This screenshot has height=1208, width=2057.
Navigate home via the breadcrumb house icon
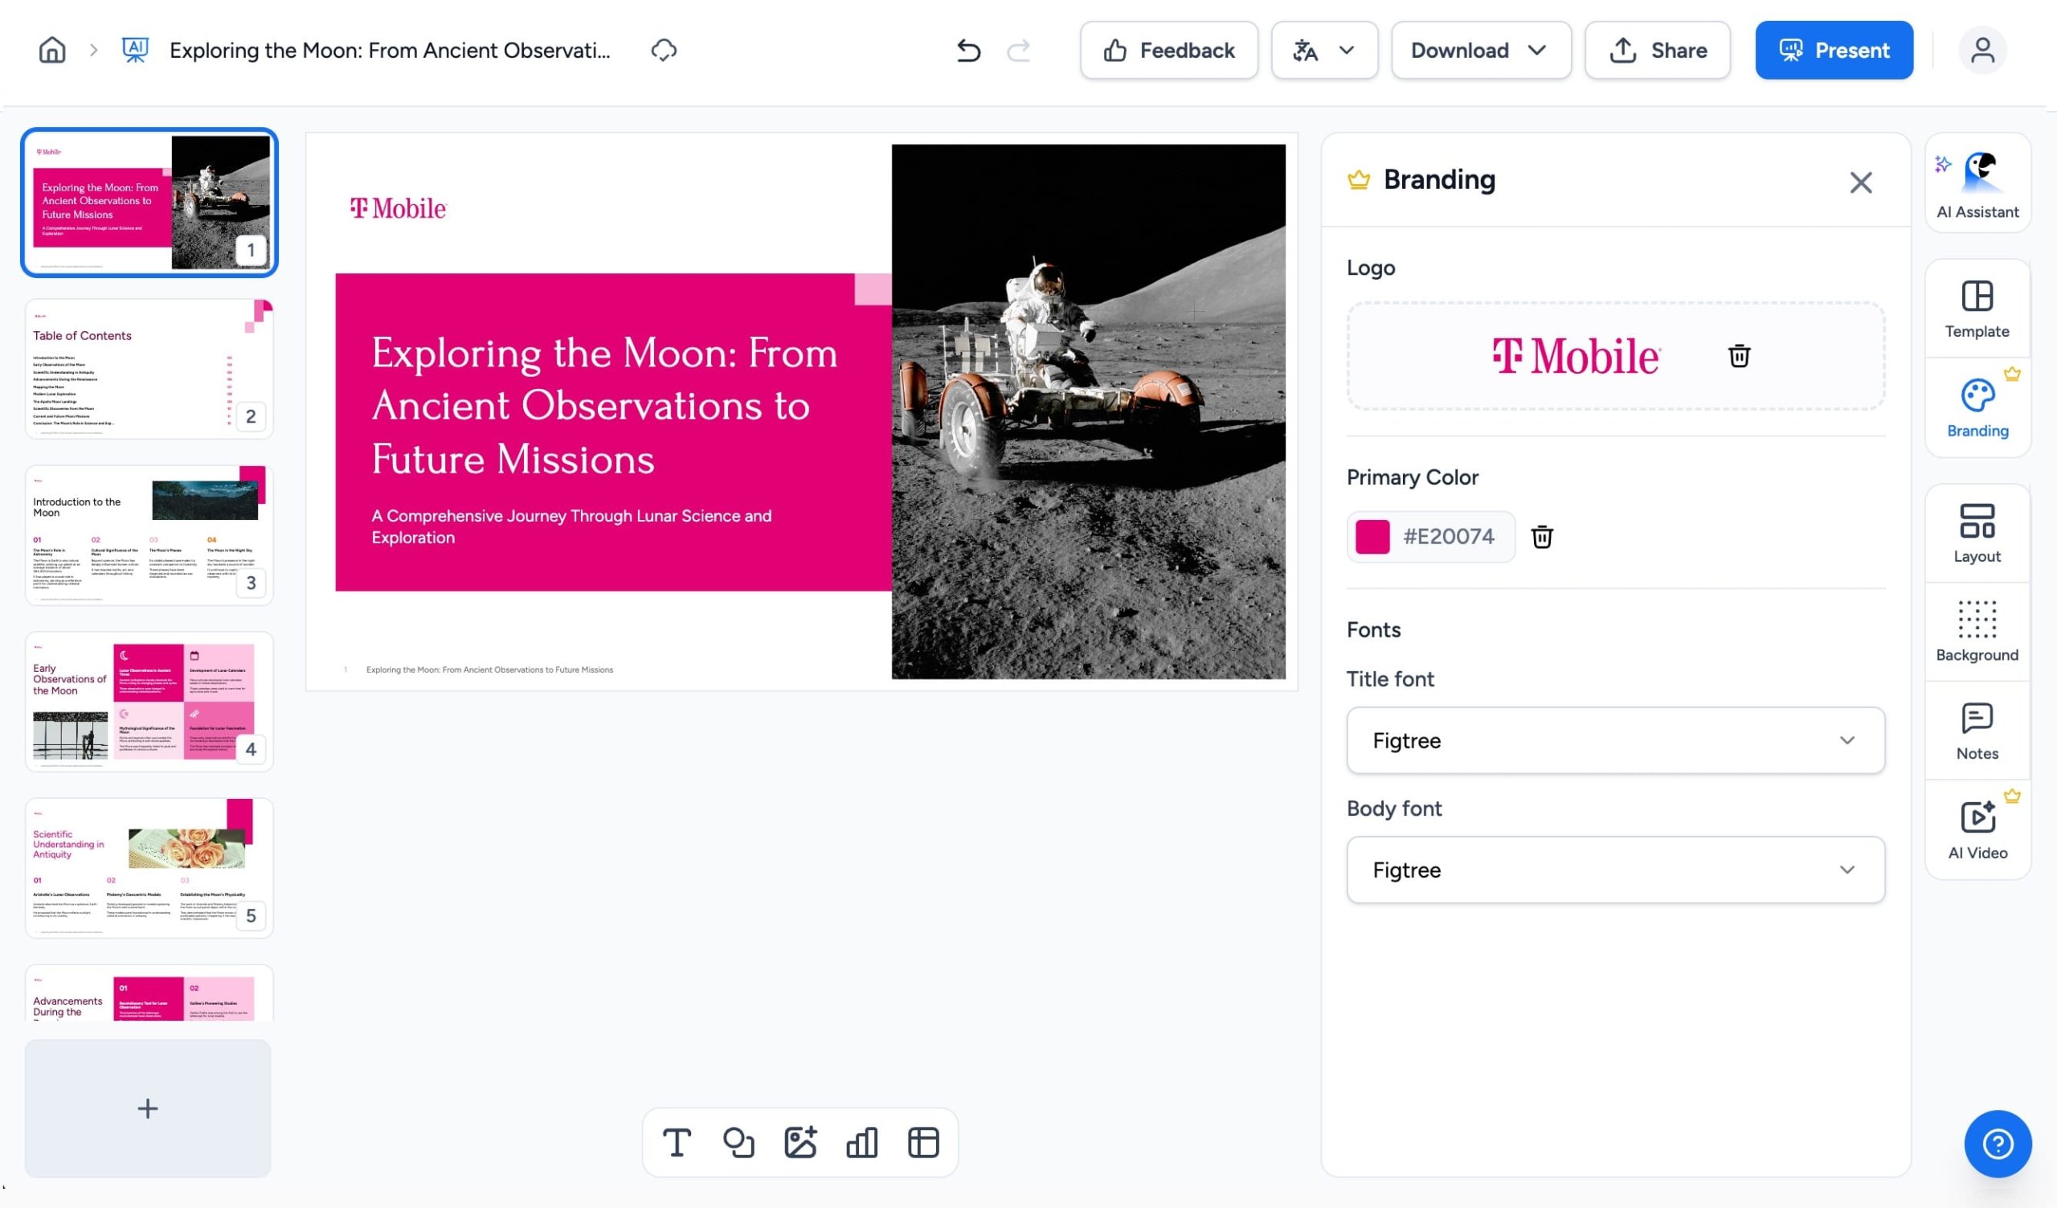[51, 50]
